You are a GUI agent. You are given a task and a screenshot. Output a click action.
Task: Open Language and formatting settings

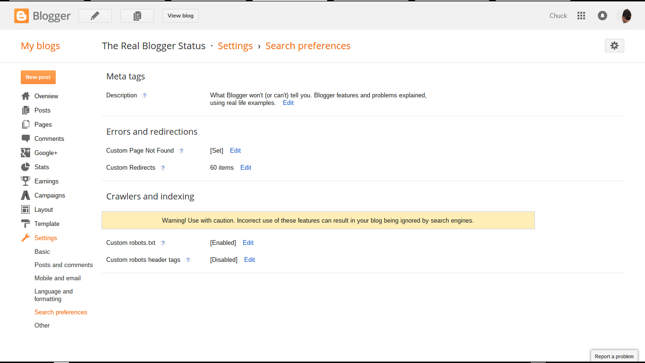click(x=54, y=295)
